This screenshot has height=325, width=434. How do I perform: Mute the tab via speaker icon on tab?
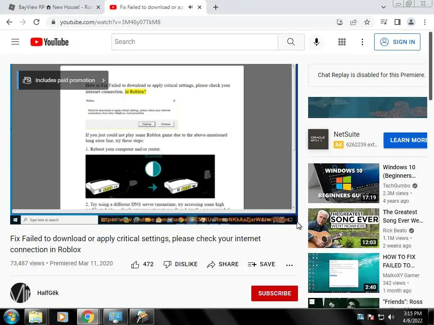(x=190, y=7)
